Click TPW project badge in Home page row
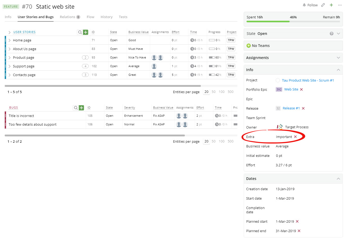The width and height of the screenshot is (345, 240). point(231,40)
